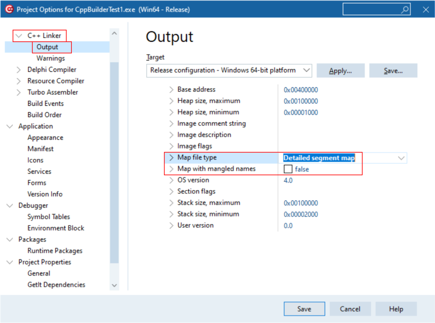Click the Heap size maximum value 0x00100000

pos(301,101)
